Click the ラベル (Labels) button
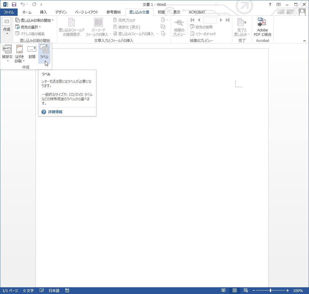 click(44, 53)
